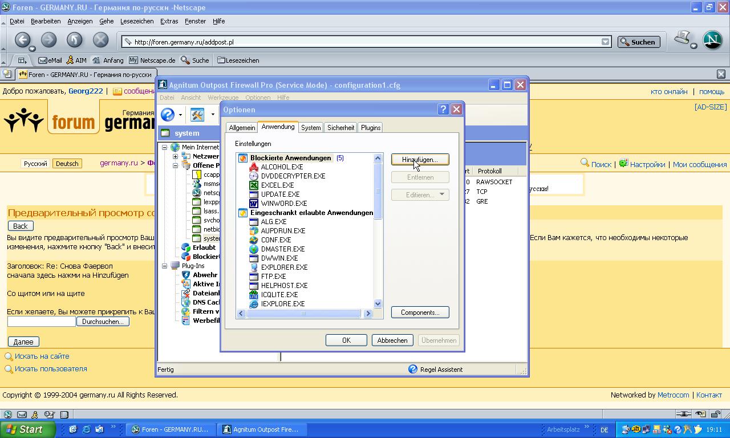Click the Netscape Forward navigation arrow
This screenshot has height=438, width=730.
48,40
